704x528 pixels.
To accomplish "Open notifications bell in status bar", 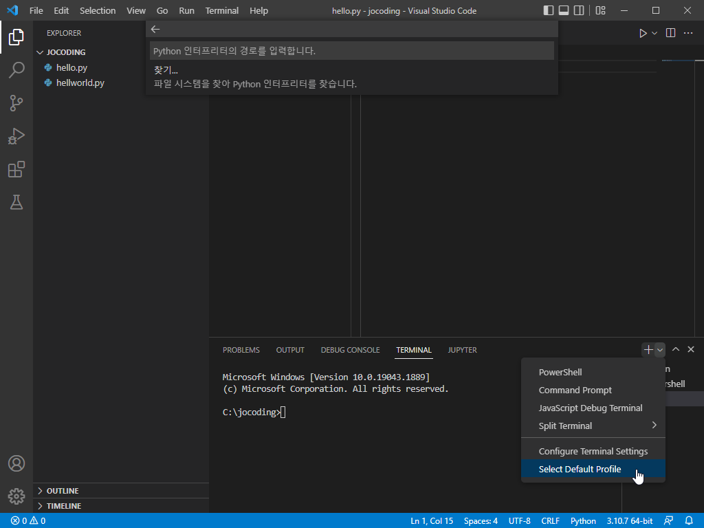I will point(689,521).
